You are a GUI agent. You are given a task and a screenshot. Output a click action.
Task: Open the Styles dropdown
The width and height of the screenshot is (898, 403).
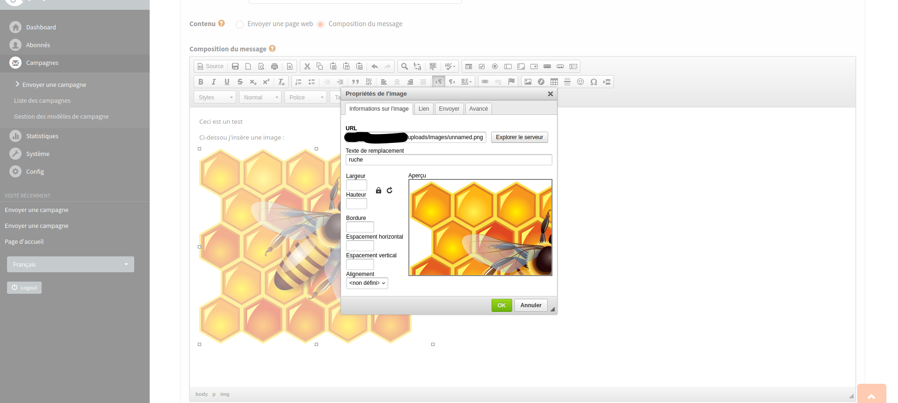(x=215, y=97)
